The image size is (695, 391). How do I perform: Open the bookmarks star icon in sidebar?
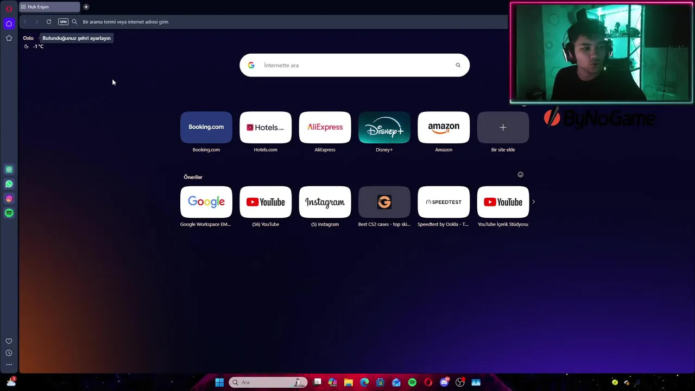pos(9,38)
